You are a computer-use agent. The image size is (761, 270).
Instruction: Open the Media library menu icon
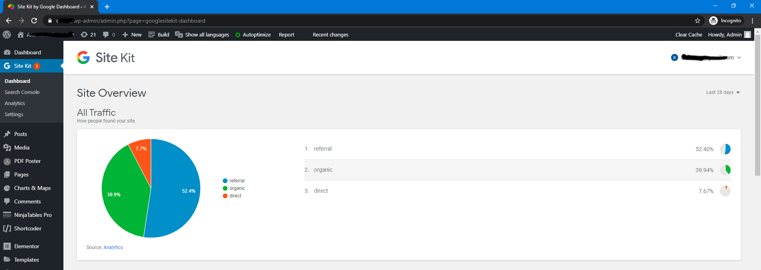click(x=7, y=147)
